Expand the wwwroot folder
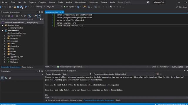 [5, 41]
